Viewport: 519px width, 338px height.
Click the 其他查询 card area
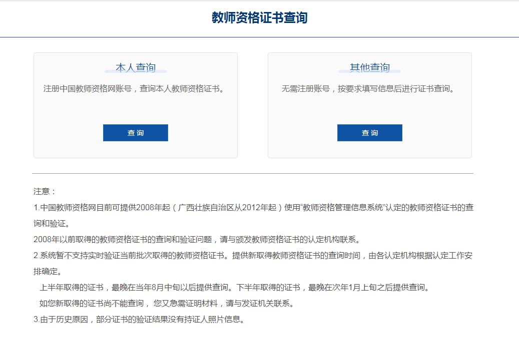click(x=369, y=105)
